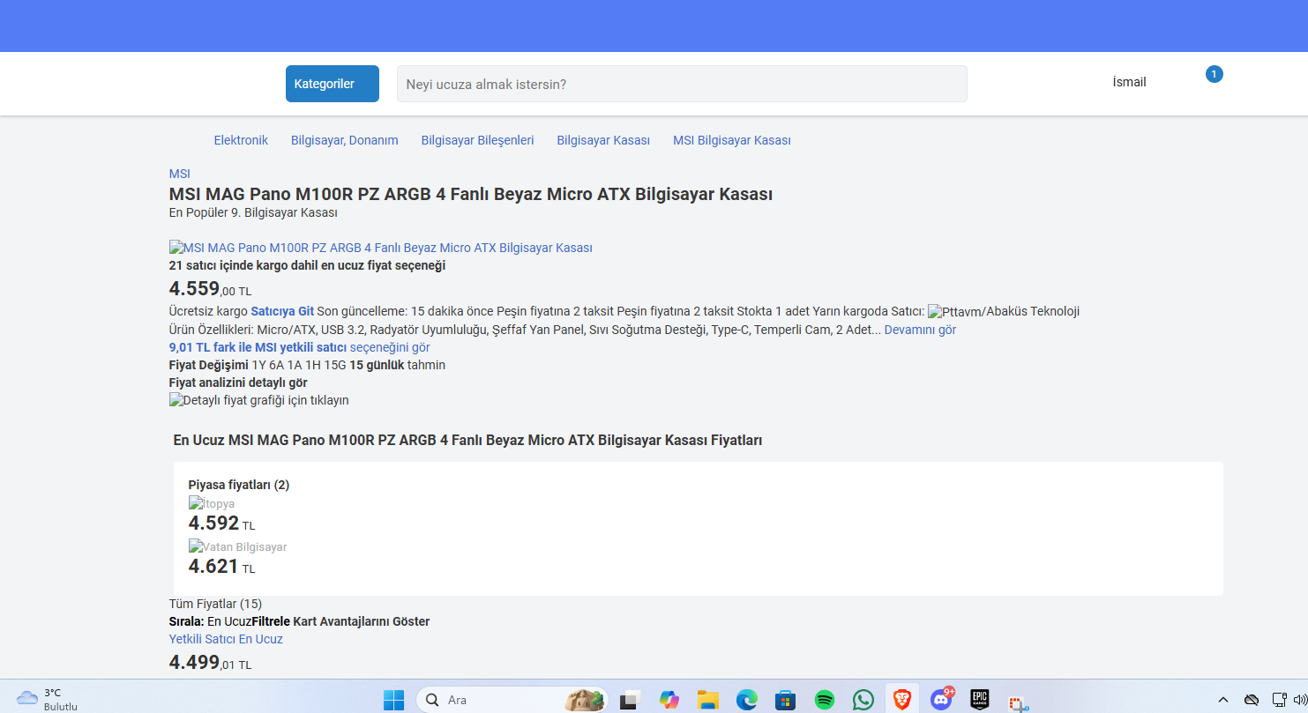1308x713 pixels.
Task: Expand product specs with 'Devamını gör'
Action: click(x=920, y=330)
